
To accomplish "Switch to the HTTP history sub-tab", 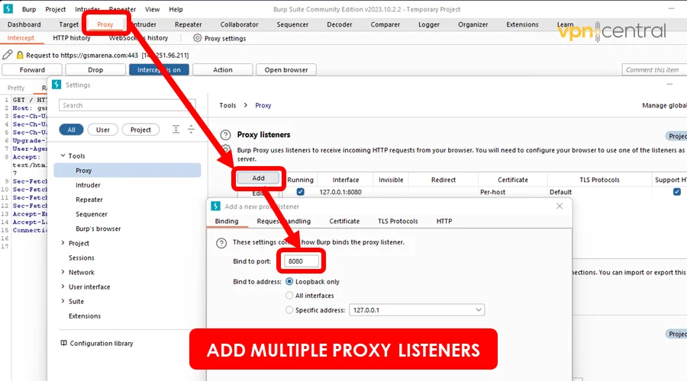I will (x=72, y=38).
